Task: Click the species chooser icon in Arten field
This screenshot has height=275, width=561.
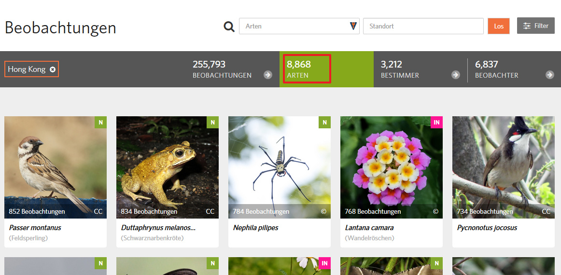Action: (353, 26)
